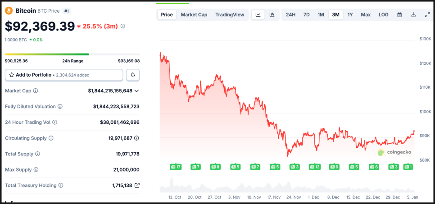Screen dimensions: 435x204
Task: Open the calendar date range picker
Action: (399, 14)
